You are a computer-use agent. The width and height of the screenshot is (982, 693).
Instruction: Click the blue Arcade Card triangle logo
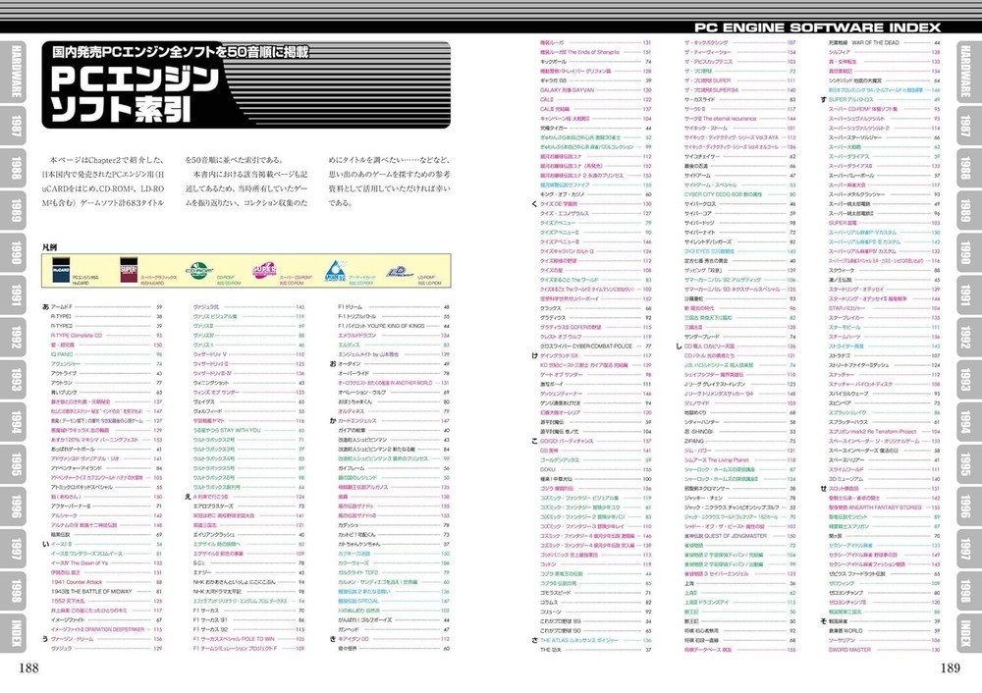[335, 271]
